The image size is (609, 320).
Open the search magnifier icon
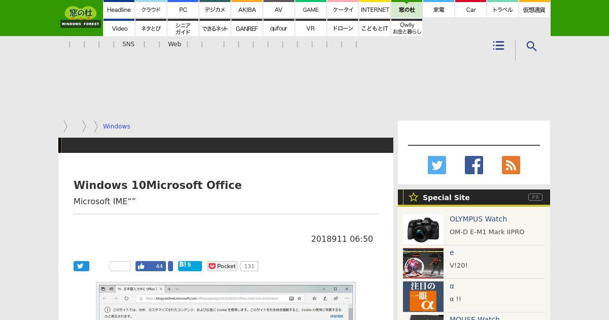pos(531,46)
